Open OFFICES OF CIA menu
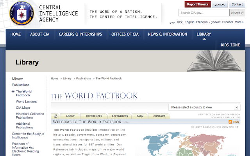Viewport: 250px width, 156px height. tap(125, 34)
